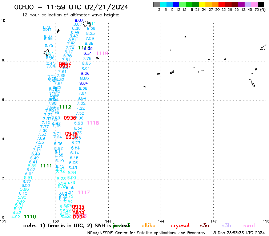Select the 'altika' satellite legend label
Viewport: 269px width, 236px height.
coord(148,225)
